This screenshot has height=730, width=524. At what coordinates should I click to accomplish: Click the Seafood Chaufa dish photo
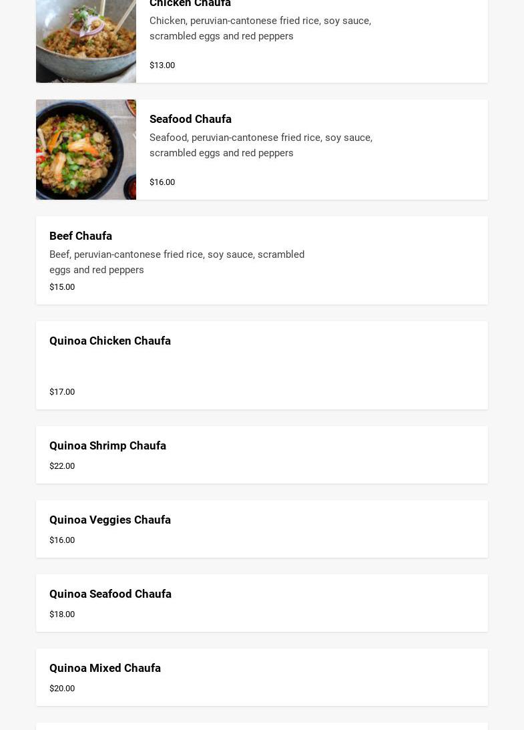click(x=86, y=150)
